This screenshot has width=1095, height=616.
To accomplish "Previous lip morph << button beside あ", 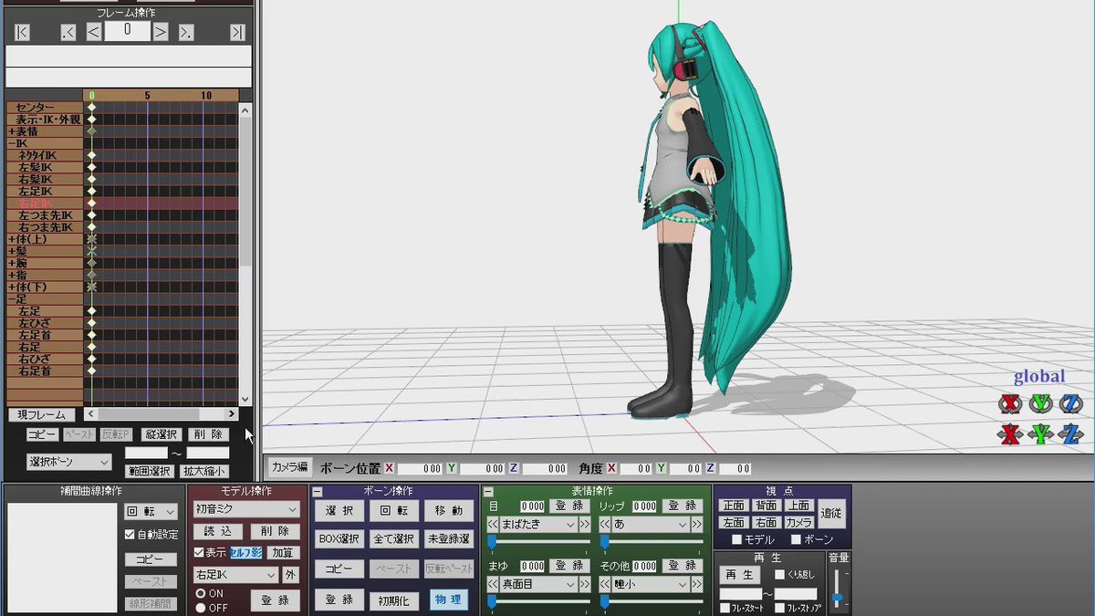I will tap(604, 525).
